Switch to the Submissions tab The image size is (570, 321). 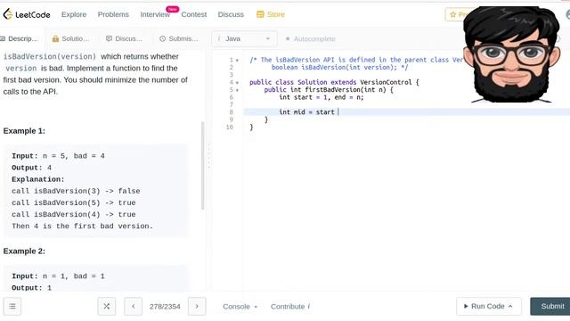click(x=179, y=38)
